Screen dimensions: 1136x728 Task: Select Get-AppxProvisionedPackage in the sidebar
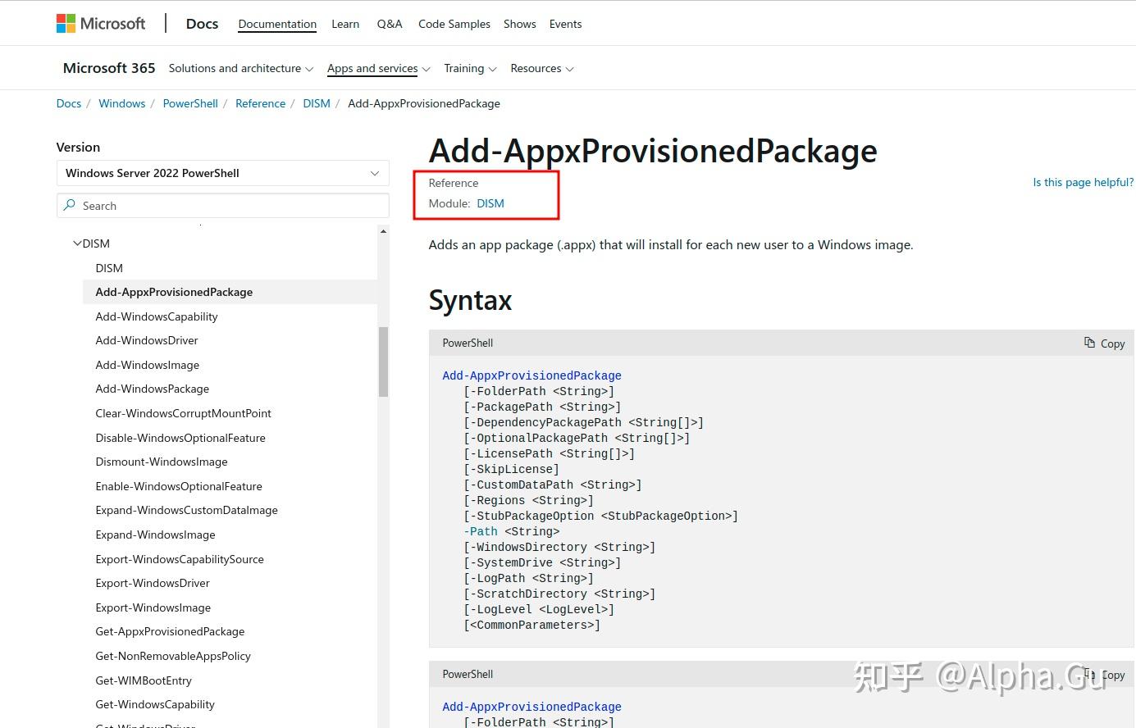(170, 631)
